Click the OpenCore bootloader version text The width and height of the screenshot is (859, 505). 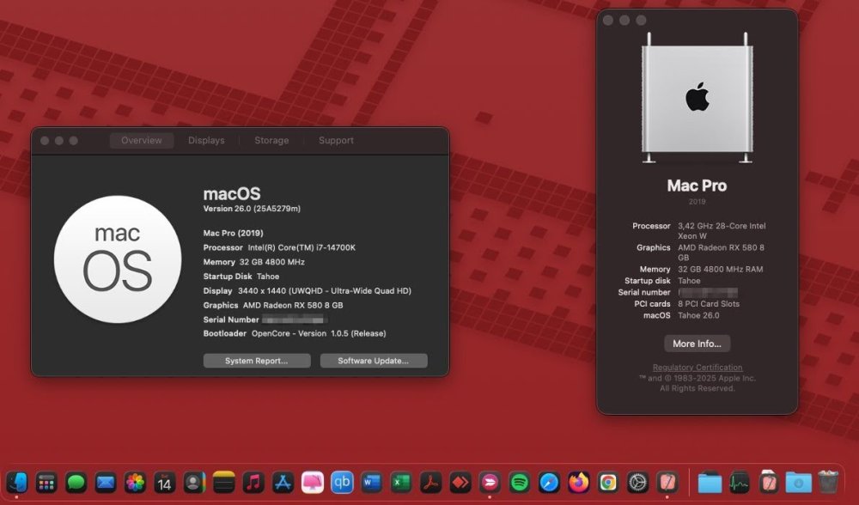coord(319,333)
